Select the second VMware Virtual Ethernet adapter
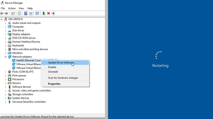The width and height of the screenshot is (213, 119). pyautogui.click(x=28, y=68)
